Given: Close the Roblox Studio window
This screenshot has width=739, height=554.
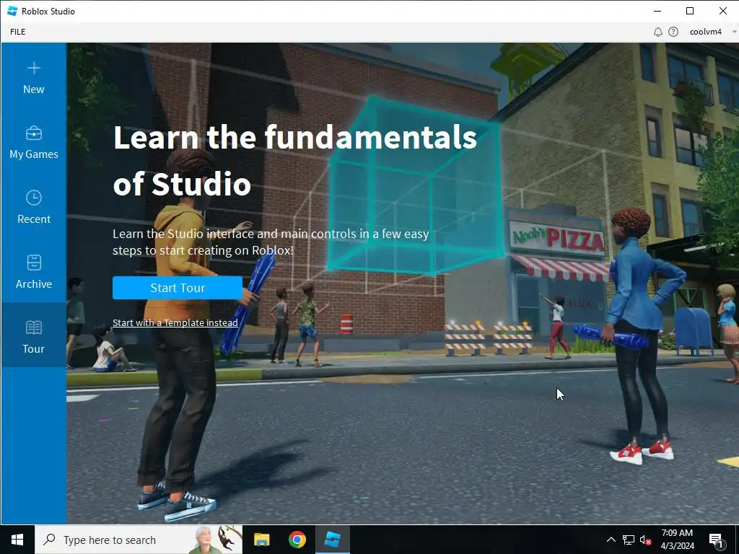Looking at the screenshot, I should pos(722,11).
